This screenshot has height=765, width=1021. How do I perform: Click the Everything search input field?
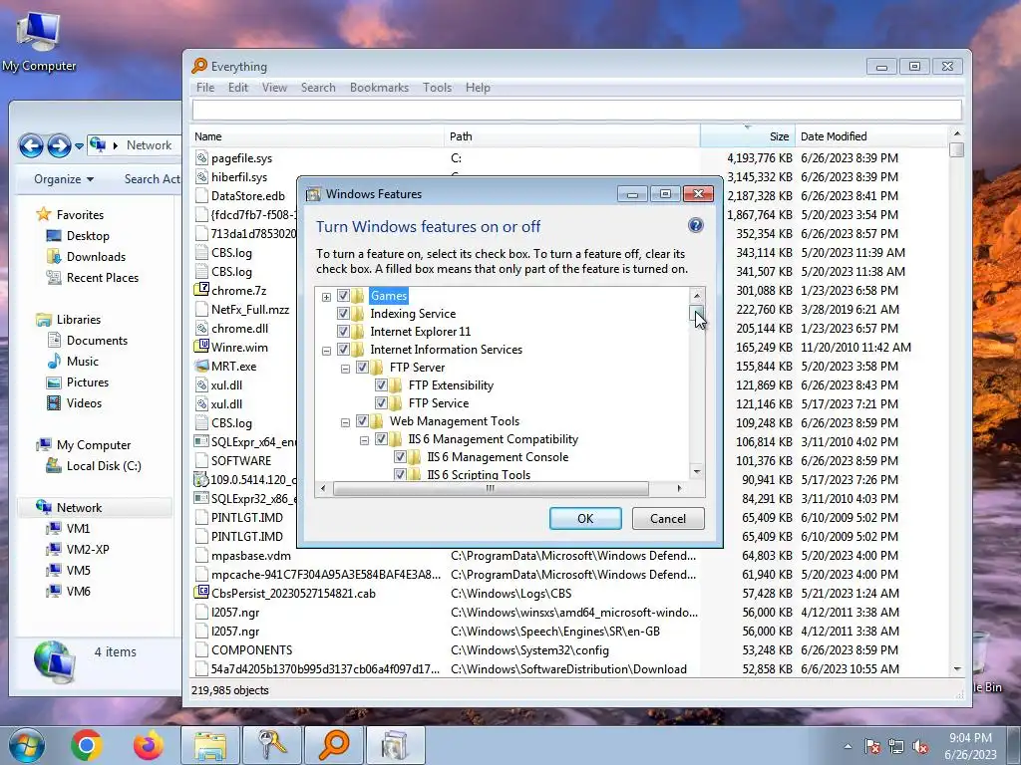point(576,110)
